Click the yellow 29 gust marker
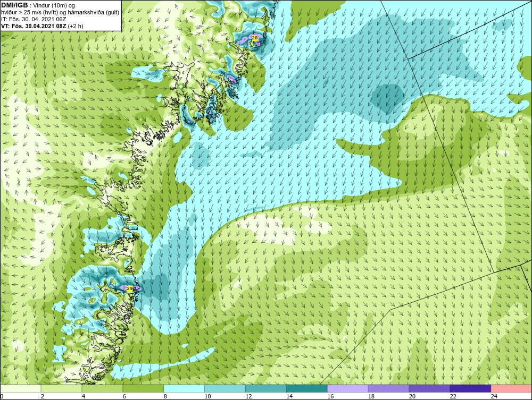This screenshot has height=400, width=532. tap(130, 288)
